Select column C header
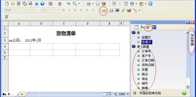Image resolution: width=196 pixels, height=97 pixels. point(64,23)
